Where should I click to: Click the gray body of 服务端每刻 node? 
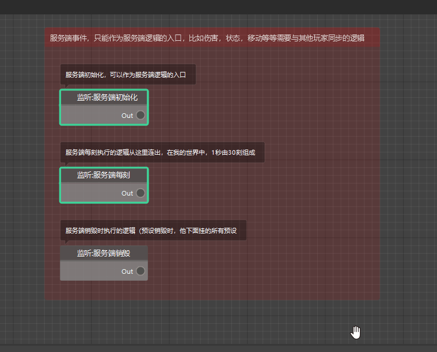click(x=86, y=193)
